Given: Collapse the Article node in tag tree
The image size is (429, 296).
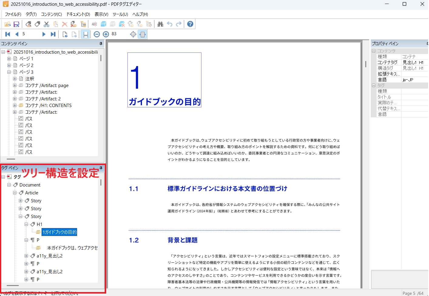Looking at the screenshot, I should tap(15, 193).
